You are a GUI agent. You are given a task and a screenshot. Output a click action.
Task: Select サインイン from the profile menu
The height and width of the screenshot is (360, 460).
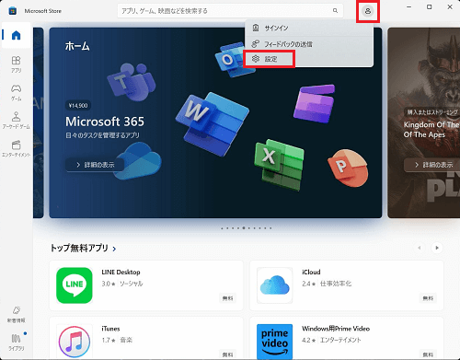309,29
